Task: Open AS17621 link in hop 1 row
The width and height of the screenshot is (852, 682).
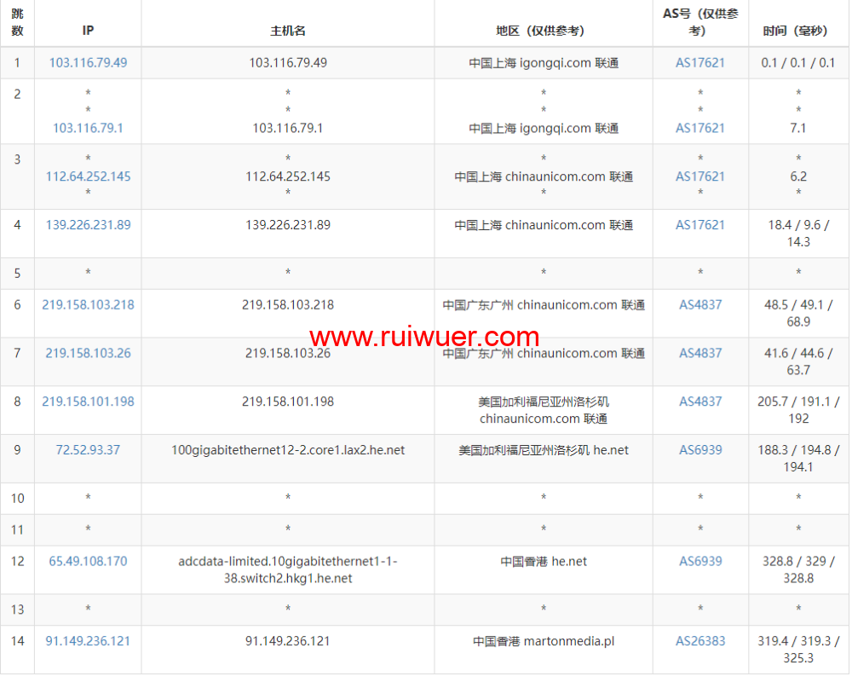Action: click(x=700, y=63)
